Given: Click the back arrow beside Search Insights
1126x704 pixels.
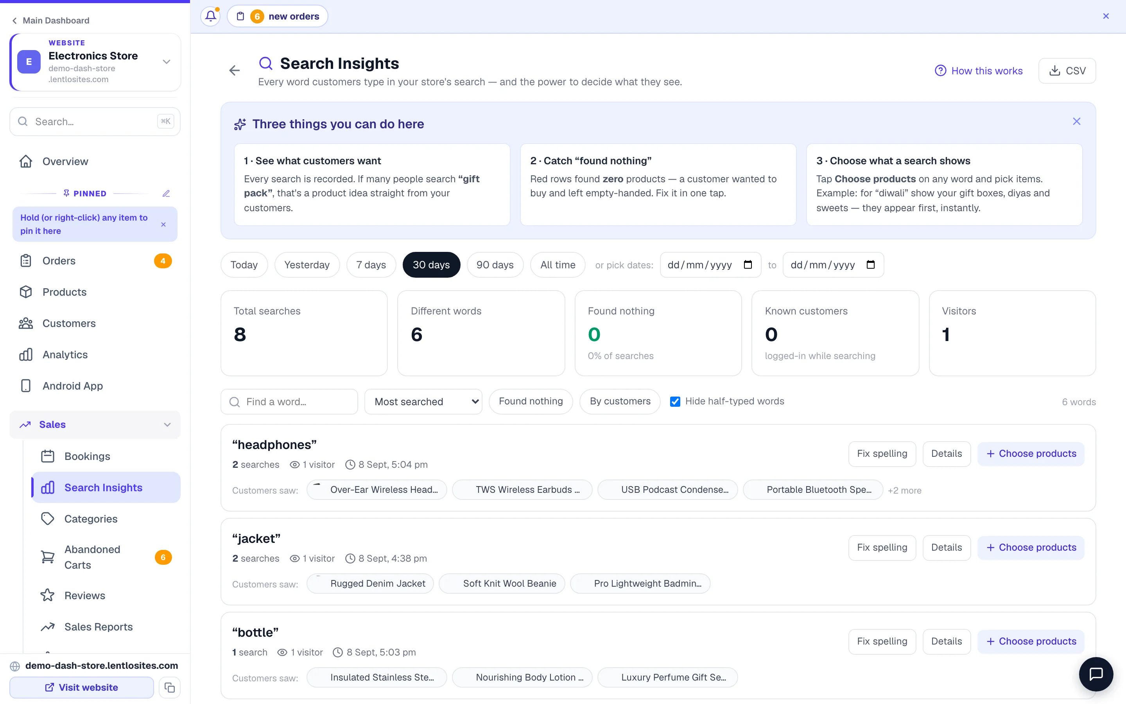Looking at the screenshot, I should [x=235, y=70].
